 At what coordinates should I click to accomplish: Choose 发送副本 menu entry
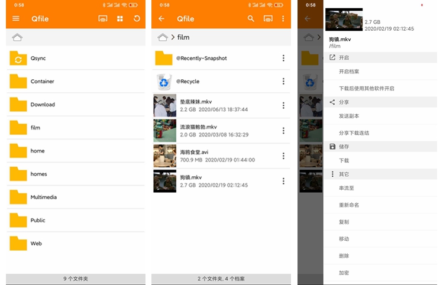380,116
